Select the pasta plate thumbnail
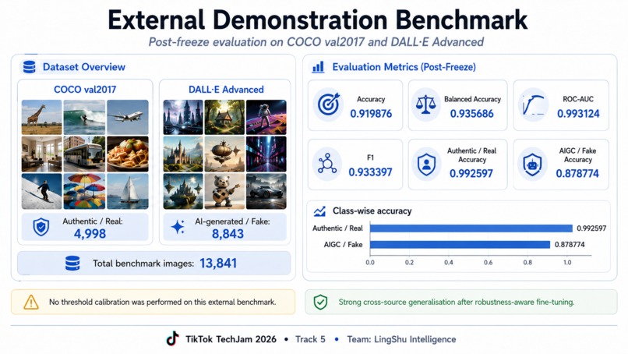The height and width of the screenshot is (354, 628). [x=127, y=154]
